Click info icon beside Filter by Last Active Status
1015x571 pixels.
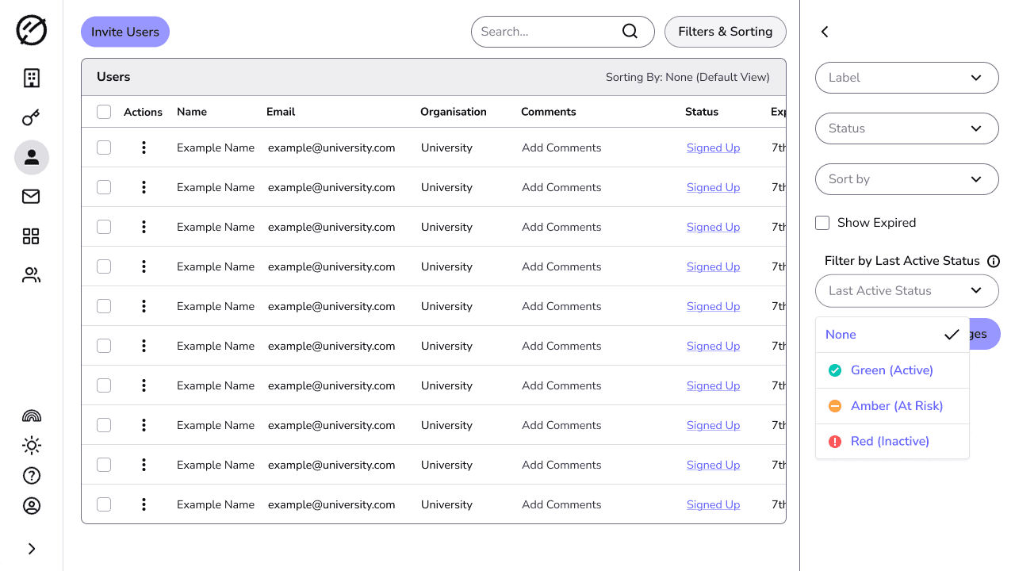tap(994, 261)
